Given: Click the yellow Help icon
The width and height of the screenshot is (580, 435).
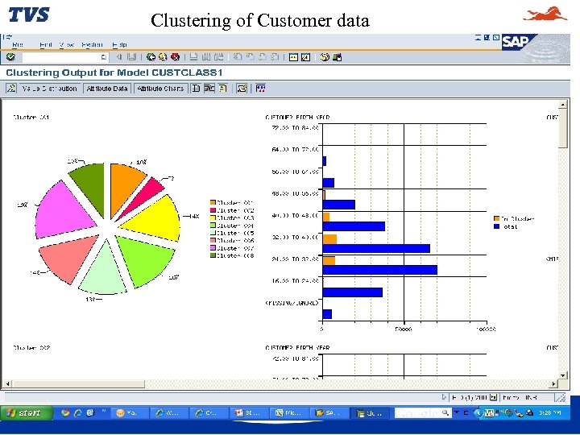Looking at the screenshot, I should pyautogui.click(x=325, y=57).
